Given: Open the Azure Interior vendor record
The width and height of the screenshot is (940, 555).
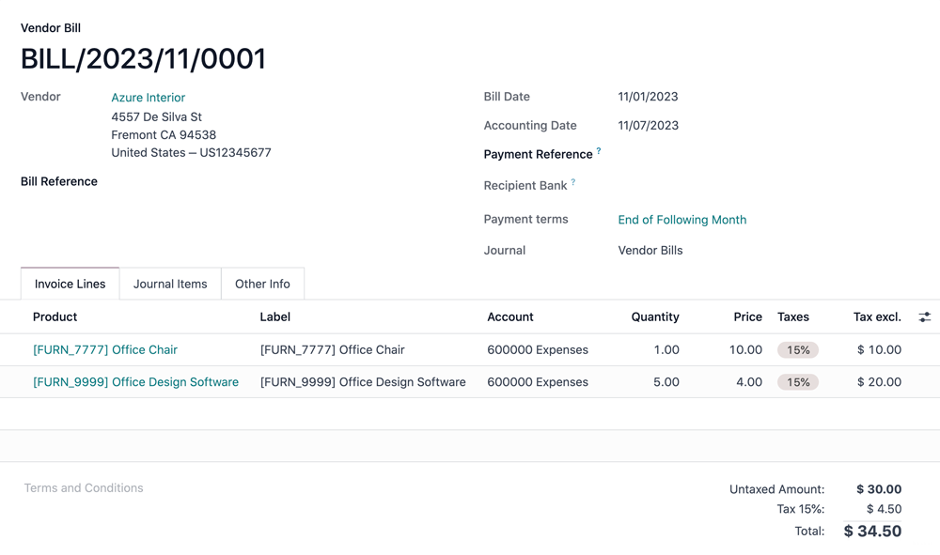Looking at the screenshot, I should click(x=148, y=97).
